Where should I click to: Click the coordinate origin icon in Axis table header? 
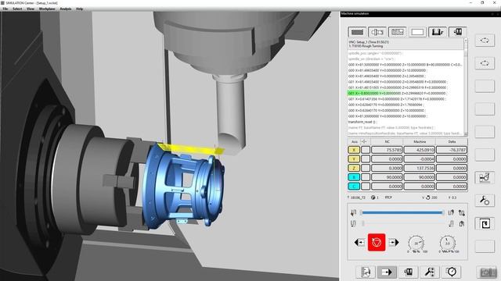[364, 141]
